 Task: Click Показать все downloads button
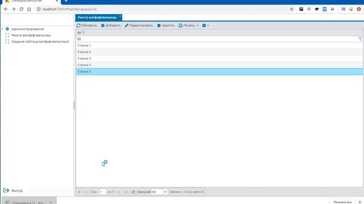(x=342, y=202)
